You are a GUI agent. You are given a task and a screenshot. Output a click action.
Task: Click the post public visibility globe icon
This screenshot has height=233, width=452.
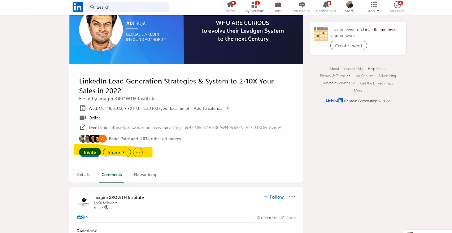coord(107,208)
